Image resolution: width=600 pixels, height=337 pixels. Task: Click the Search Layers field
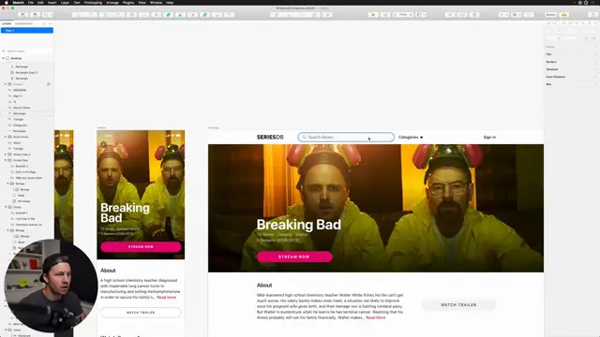pyautogui.click(x=27, y=51)
